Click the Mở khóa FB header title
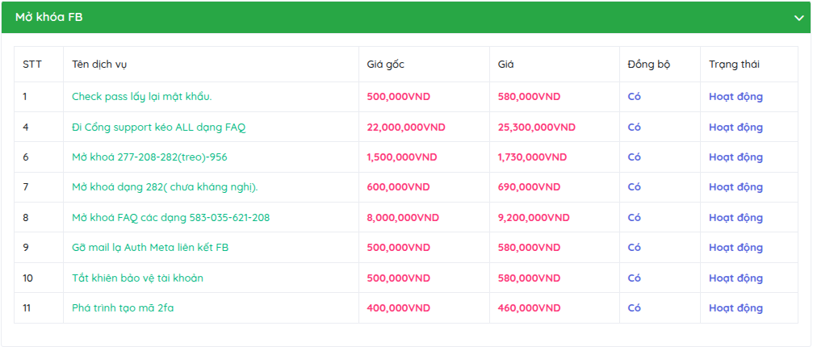813x347 pixels. 48,17
